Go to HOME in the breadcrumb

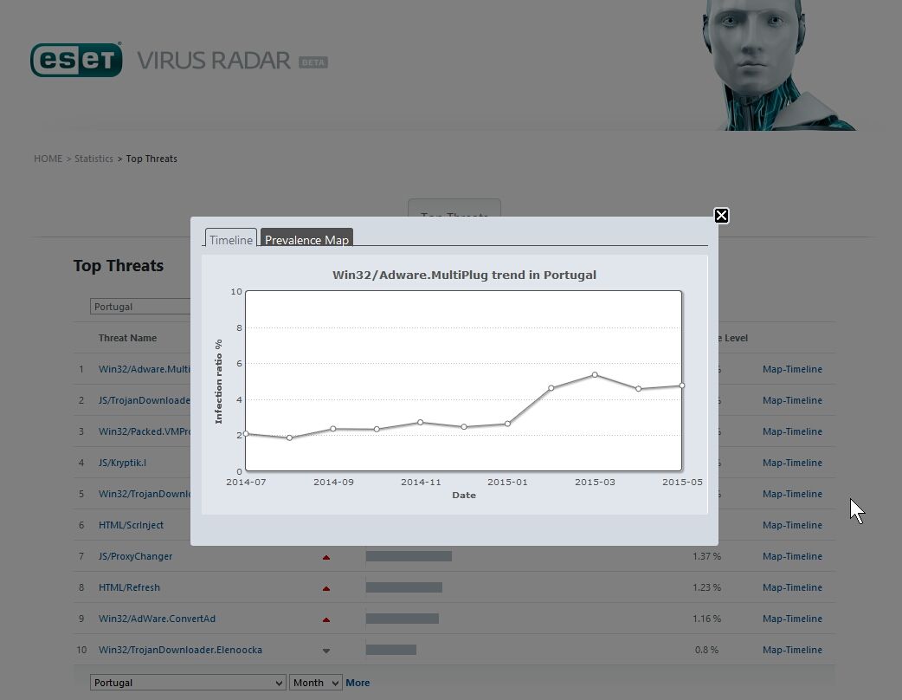pyautogui.click(x=48, y=159)
